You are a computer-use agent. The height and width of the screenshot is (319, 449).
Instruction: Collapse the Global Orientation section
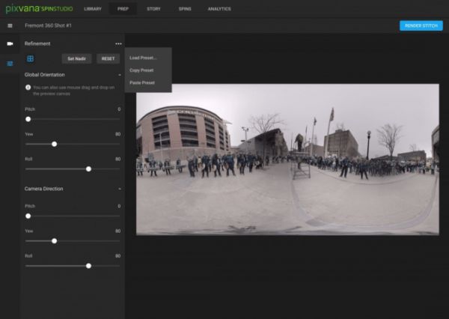tap(119, 75)
